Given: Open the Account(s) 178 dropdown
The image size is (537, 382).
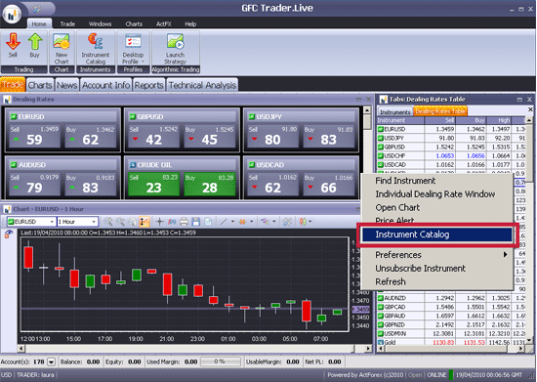Looking at the screenshot, I should [52, 361].
